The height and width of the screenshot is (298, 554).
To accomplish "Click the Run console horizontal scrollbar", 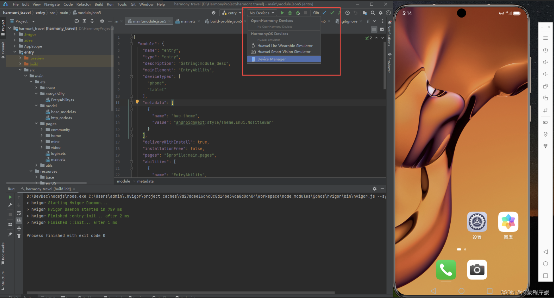I will (x=180, y=292).
